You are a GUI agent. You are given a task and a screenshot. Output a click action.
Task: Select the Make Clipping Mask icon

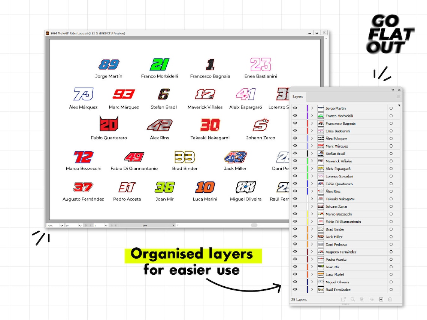[362, 299]
